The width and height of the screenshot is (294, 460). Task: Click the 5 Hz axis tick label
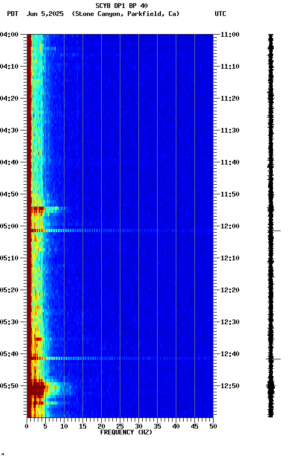[45, 426]
